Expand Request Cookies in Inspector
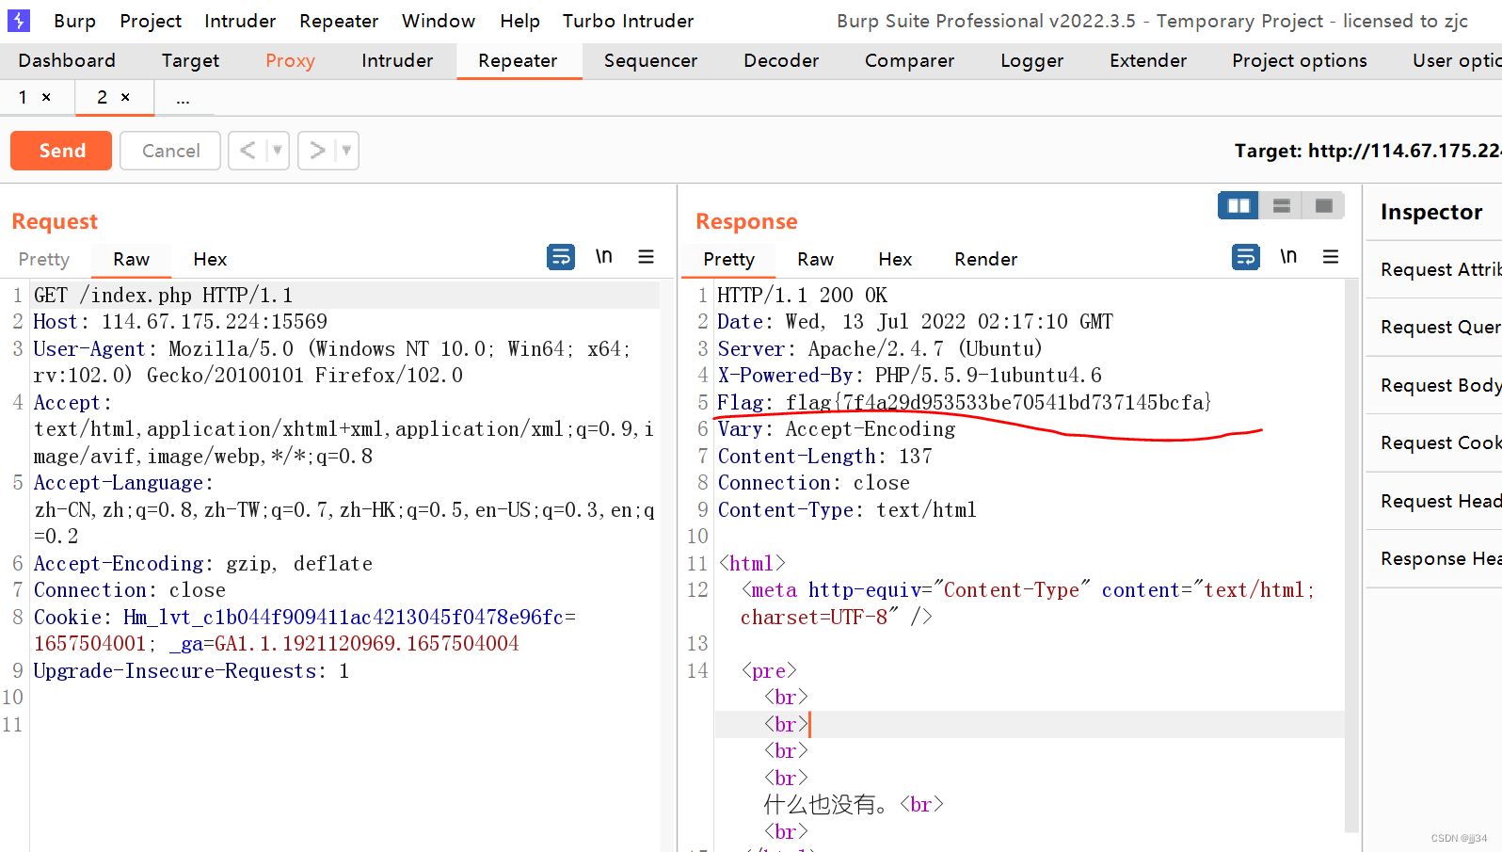1502x852 pixels. (x=1436, y=442)
